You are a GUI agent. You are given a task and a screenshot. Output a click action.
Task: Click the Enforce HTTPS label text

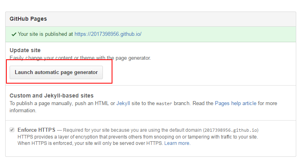pyautogui.click(x=36, y=130)
